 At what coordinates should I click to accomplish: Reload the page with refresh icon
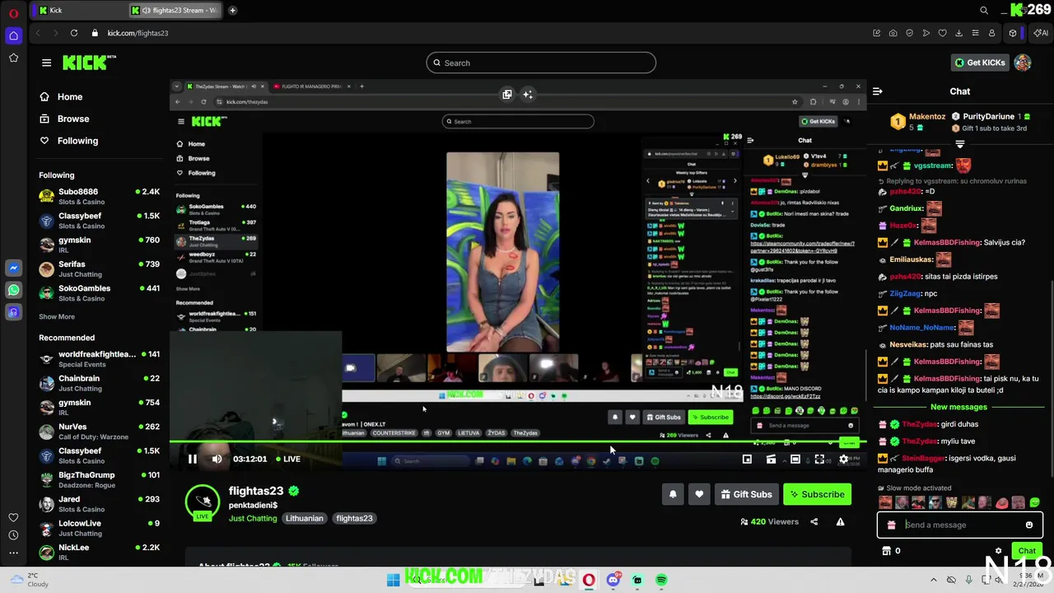pos(74,33)
